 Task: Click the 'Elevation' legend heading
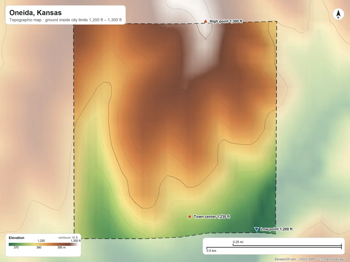[17, 238]
